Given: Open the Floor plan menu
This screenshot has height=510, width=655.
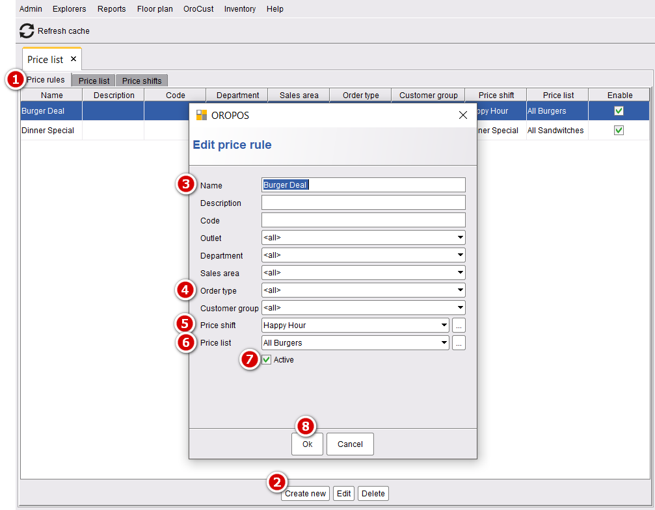Looking at the screenshot, I should 155,8.
